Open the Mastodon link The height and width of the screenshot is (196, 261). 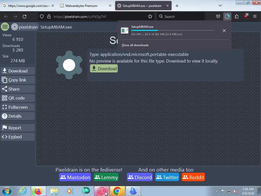75,177
